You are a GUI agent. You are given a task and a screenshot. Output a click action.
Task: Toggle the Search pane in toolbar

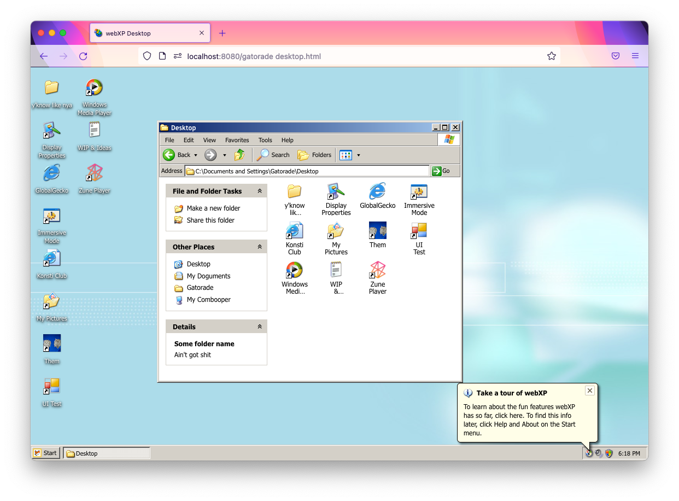[x=273, y=155]
